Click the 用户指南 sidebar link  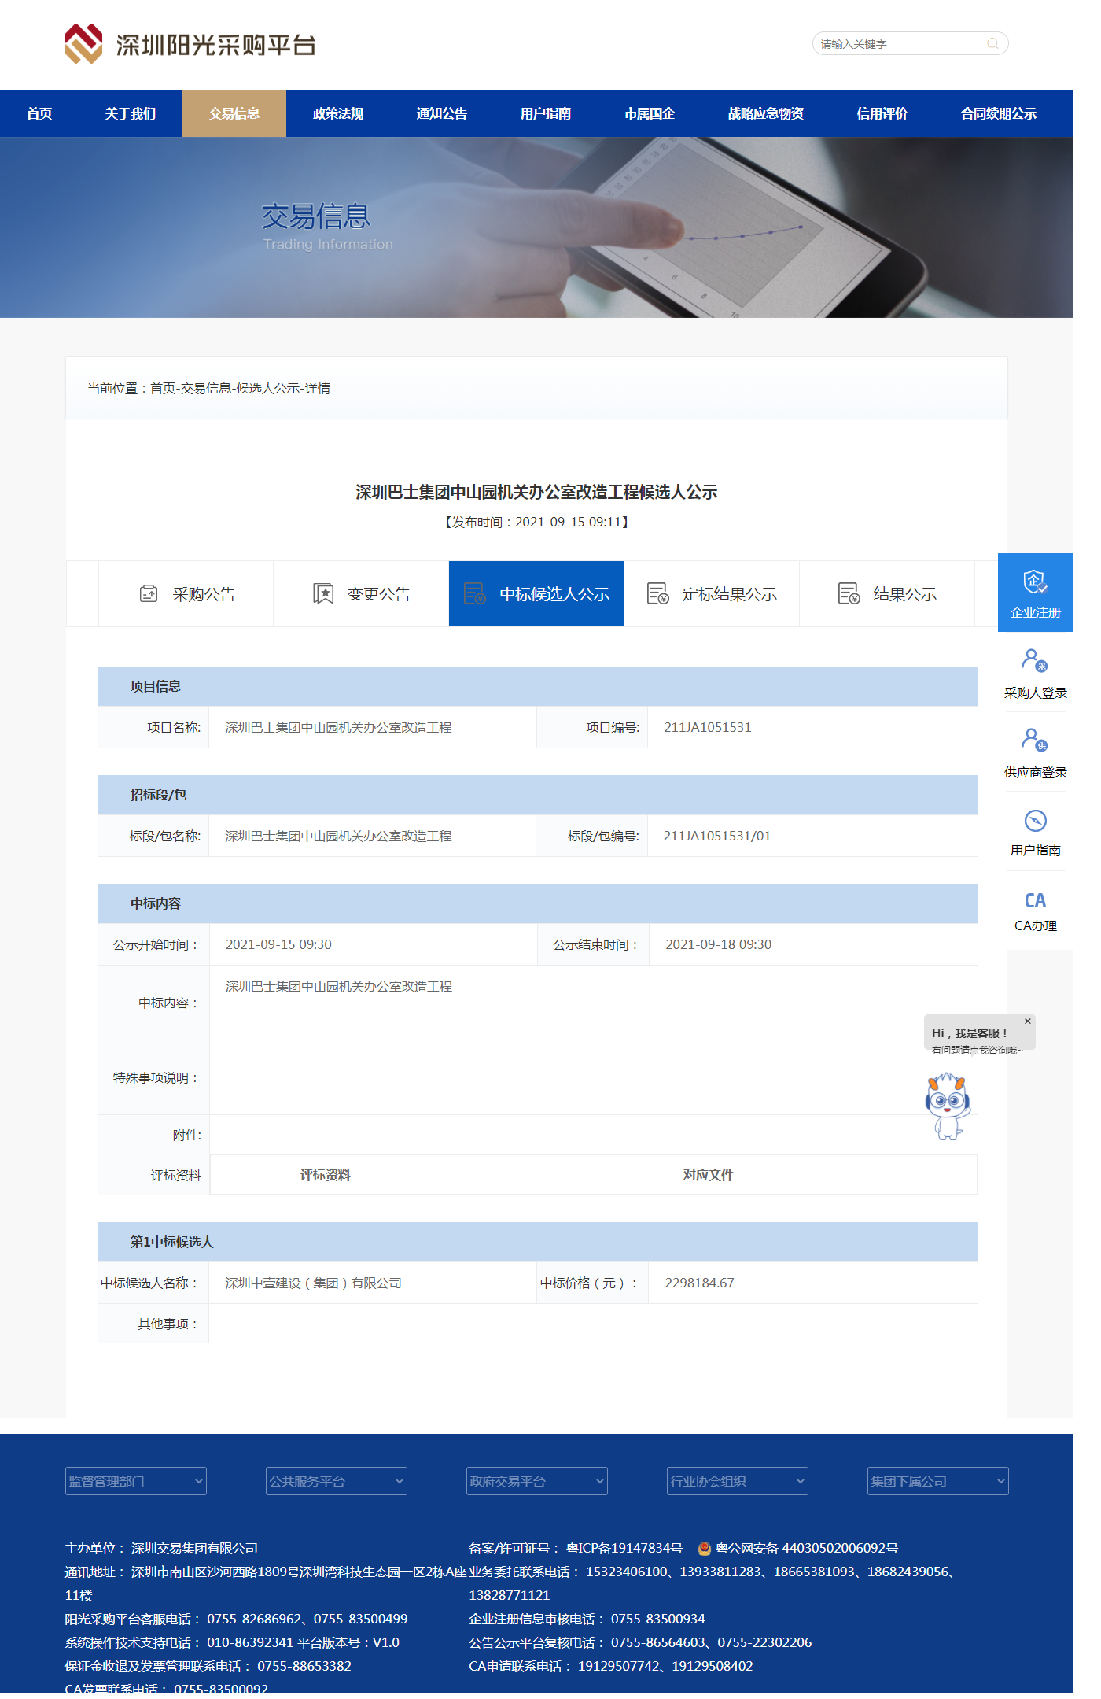[1036, 850]
